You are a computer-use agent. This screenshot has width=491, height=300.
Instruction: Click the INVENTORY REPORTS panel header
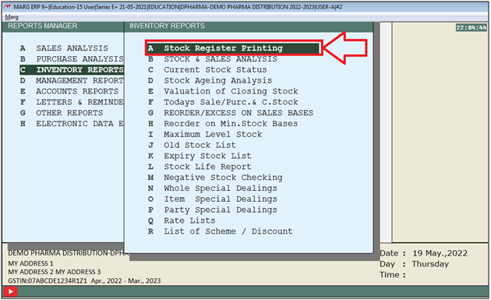point(168,26)
